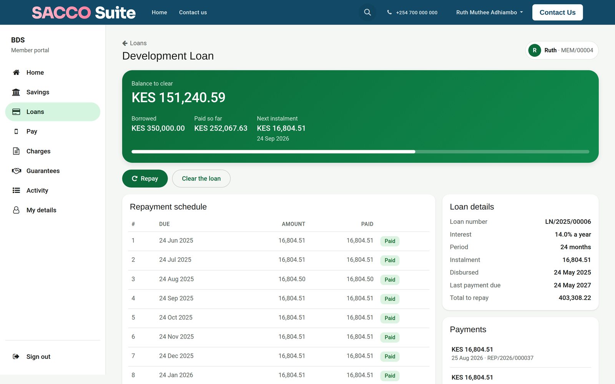Image resolution: width=615 pixels, height=384 pixels.
Task: Click Paid badge for 24 Aug 2025
Action: pos(390,280)
